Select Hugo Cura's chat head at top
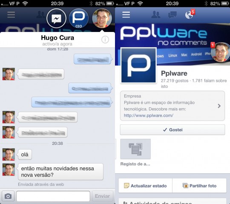230x204 pixels. coord(102,18)
